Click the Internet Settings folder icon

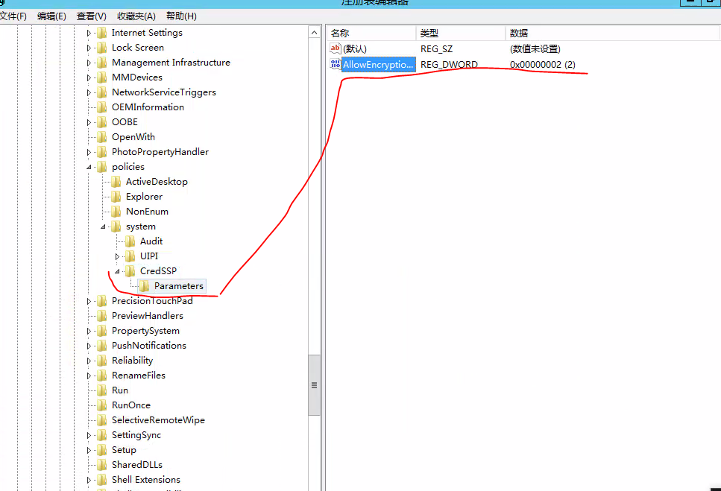pyautogui.click(x=101, y=33)
